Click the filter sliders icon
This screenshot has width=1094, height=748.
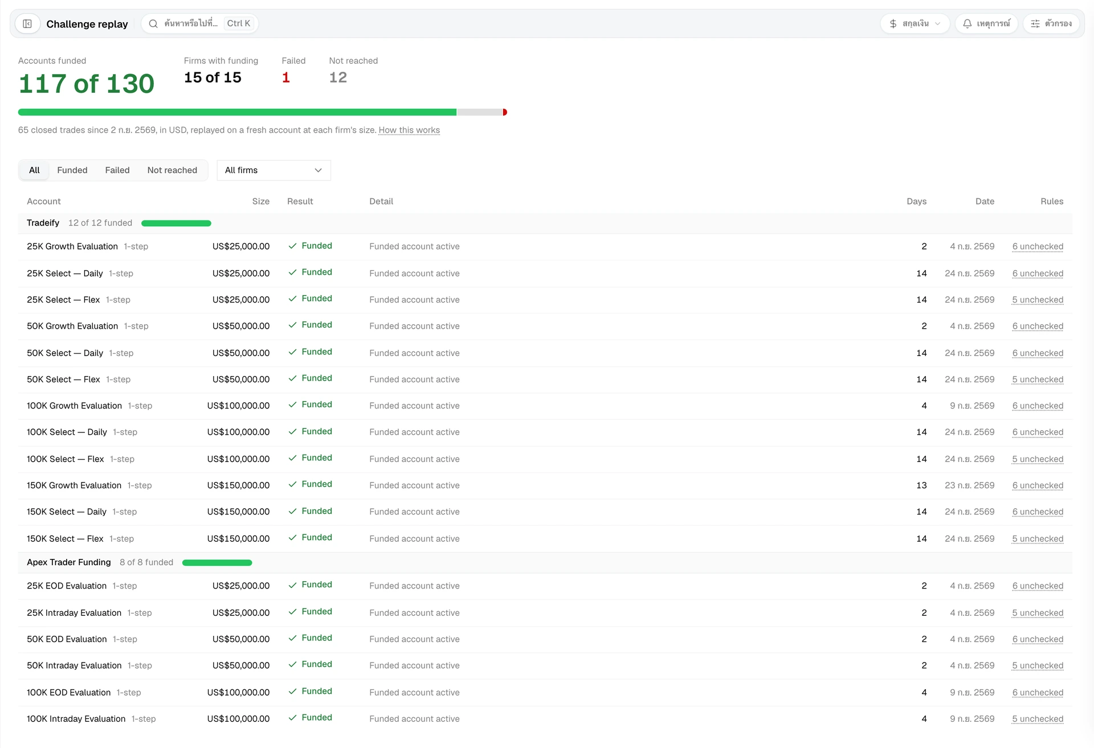click(1035, 24)
